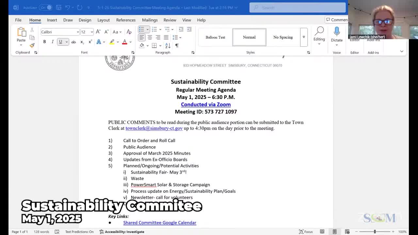Click the Format Painter brush icon
The image size is (418, 235).
click(32, 46)
